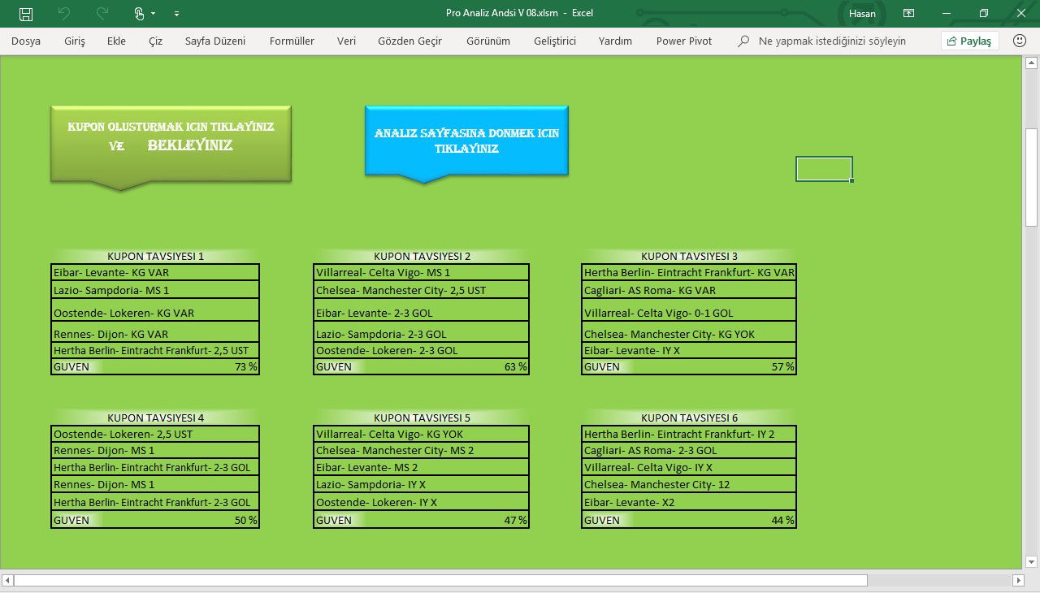Viewport: 1040px width, 593px height.
Task: Select the 'KUPON TAVSIYESI 1' header
Action: coord(155,256)
